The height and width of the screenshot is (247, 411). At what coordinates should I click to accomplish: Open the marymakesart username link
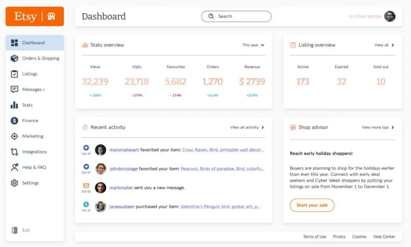[124, 150]
